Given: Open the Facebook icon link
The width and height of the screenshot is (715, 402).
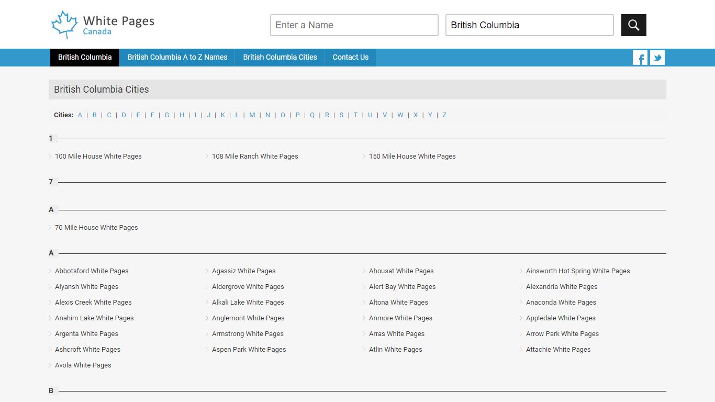Looking at the screenshot, I should pyautogui.click(x=640, y=58).
